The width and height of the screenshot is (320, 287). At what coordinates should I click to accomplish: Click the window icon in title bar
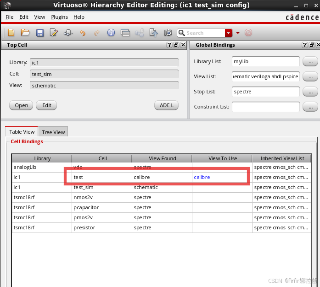[7, 5]
